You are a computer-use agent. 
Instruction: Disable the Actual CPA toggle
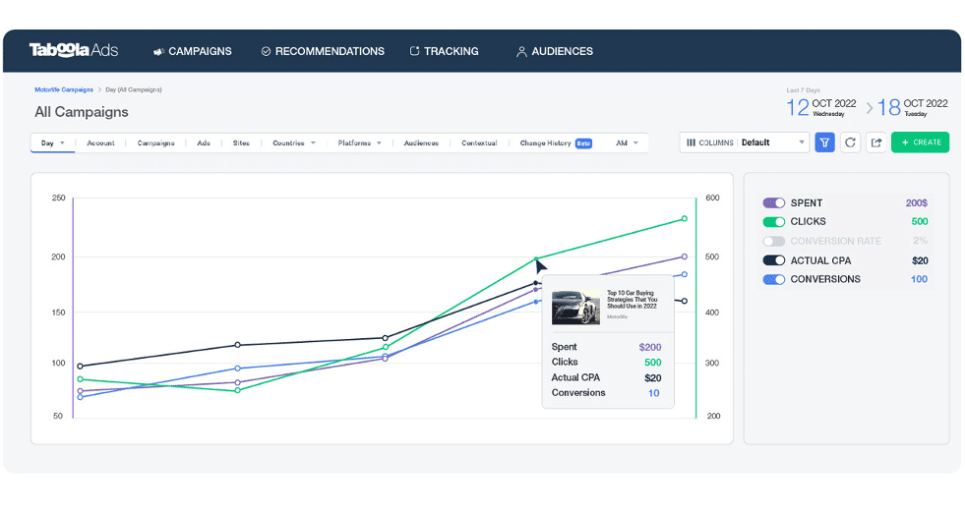click(773, 260)
